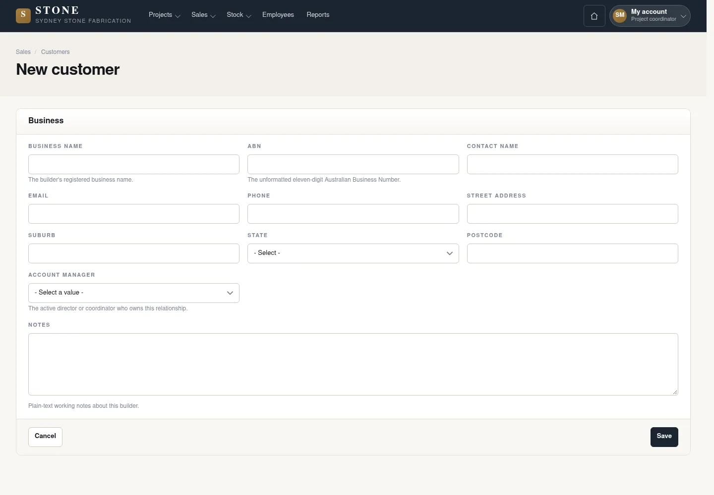
Task: Click the SM user avatar
Action: pos(620,15)
